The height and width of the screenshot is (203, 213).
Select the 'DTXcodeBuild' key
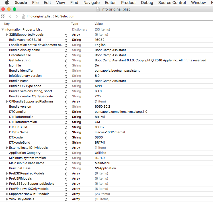(x=20, y=142)
